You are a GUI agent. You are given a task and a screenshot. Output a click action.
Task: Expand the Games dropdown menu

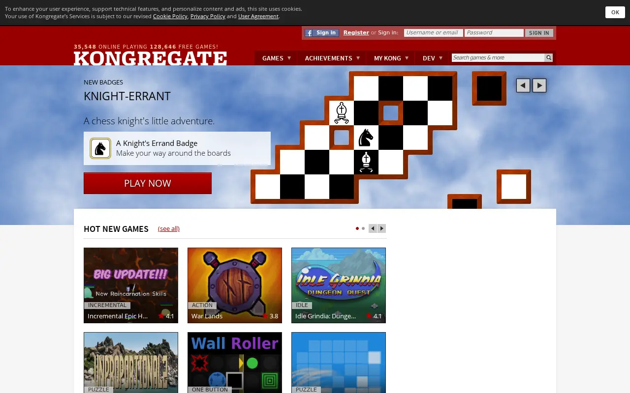click(x=276, y=58)
